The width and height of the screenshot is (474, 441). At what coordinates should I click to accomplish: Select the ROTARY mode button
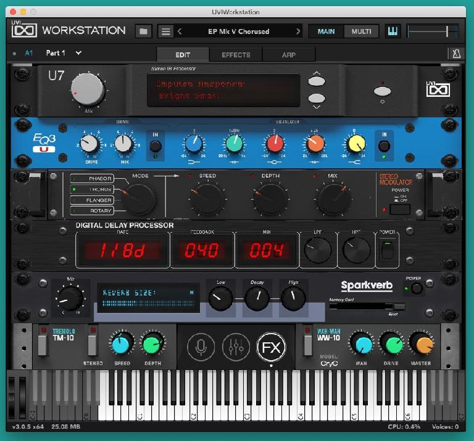pos(92,210)
